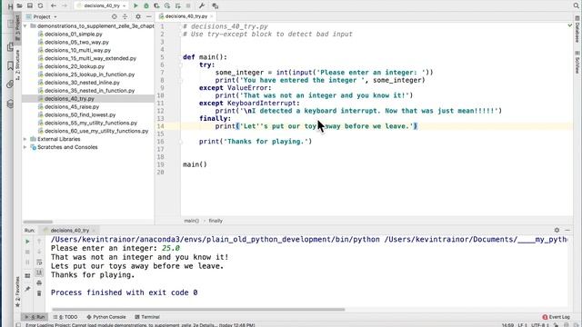Screen dimensions: 582x327
Task: Toggle the Structure tool window stripe button
Action: click(x=17, y=65)
